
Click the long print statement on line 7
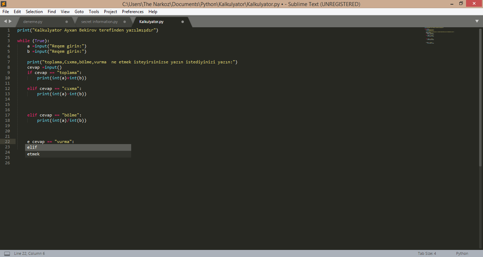(132, 62)
